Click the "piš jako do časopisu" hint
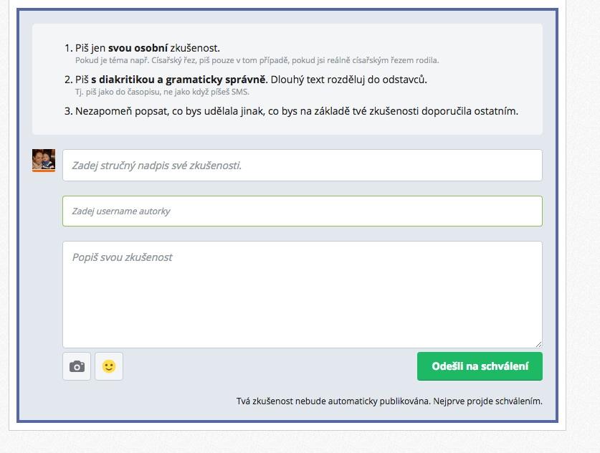 click(x=162, y=92)
